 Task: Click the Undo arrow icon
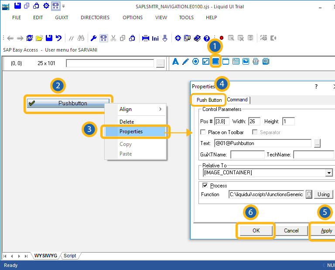tap(58, 38)
